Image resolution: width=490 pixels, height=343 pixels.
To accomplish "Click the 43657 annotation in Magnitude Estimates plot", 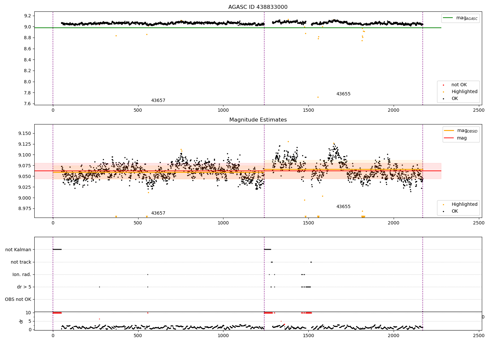I will pyautogui.click(x=158, y=213).
